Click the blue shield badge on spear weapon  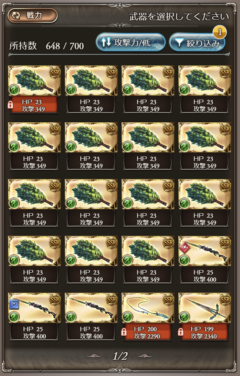[14, 304]
